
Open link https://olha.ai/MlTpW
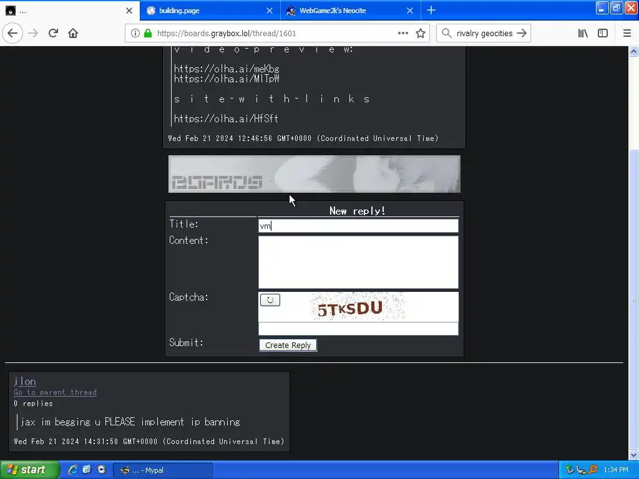click(x=227, y=79)
